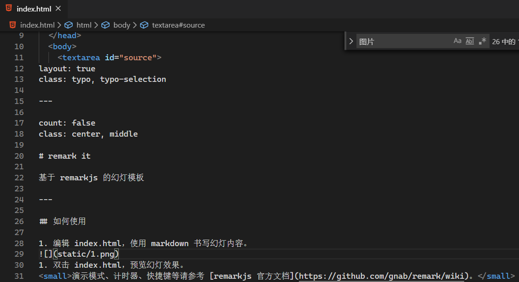Click the cube icon beside textarea#source breadcrumb
Image resolution: width=519 pixels, height=282 pixels.
coord(144,25)
